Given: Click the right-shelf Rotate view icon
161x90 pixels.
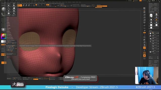Looking at the screenshot, I should tap(144, 45).
